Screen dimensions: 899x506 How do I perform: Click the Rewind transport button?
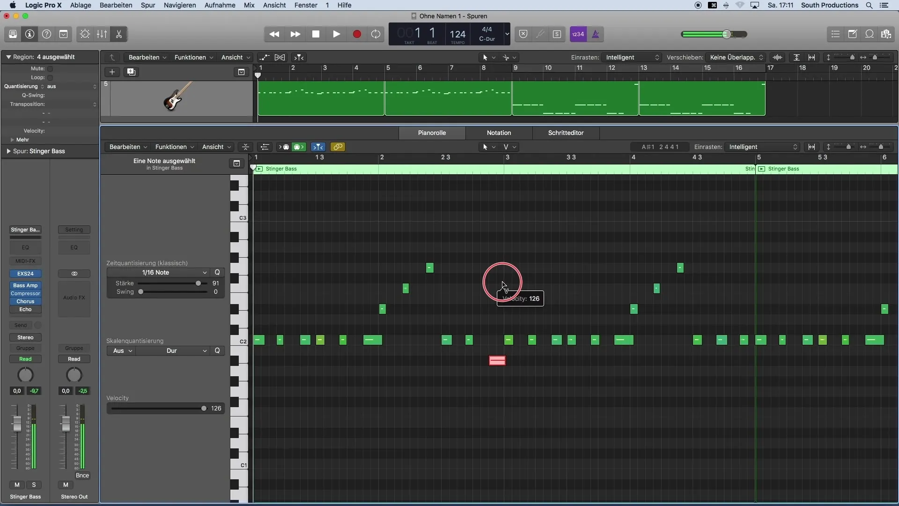pos(274,34)
